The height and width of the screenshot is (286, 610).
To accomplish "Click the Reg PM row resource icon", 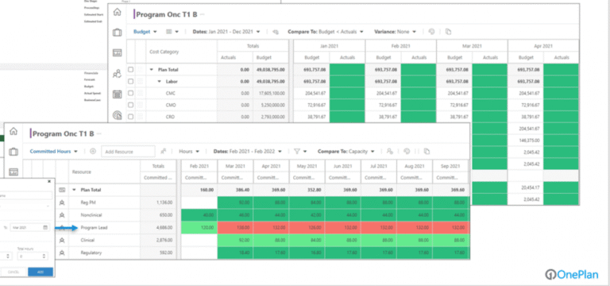I will (x=62, y=203).
